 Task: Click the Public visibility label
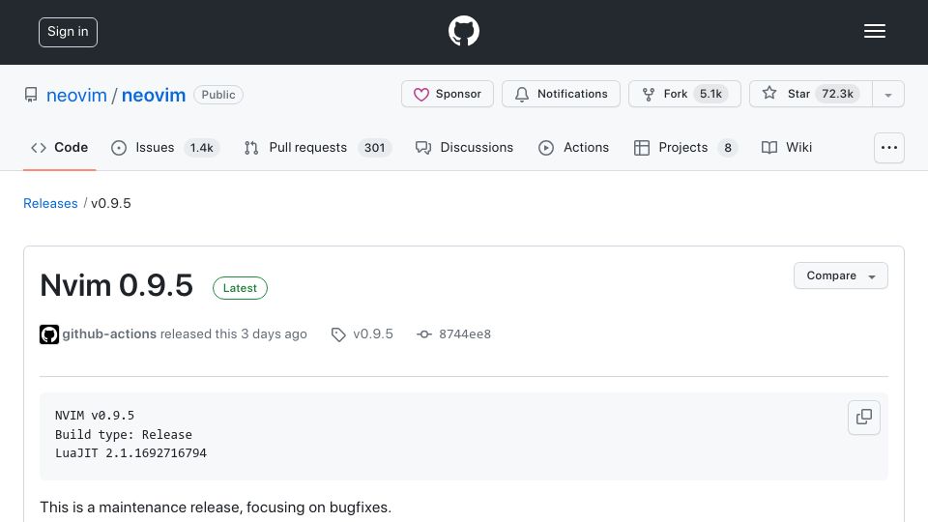pyautogui.click(x=218, y=95)
